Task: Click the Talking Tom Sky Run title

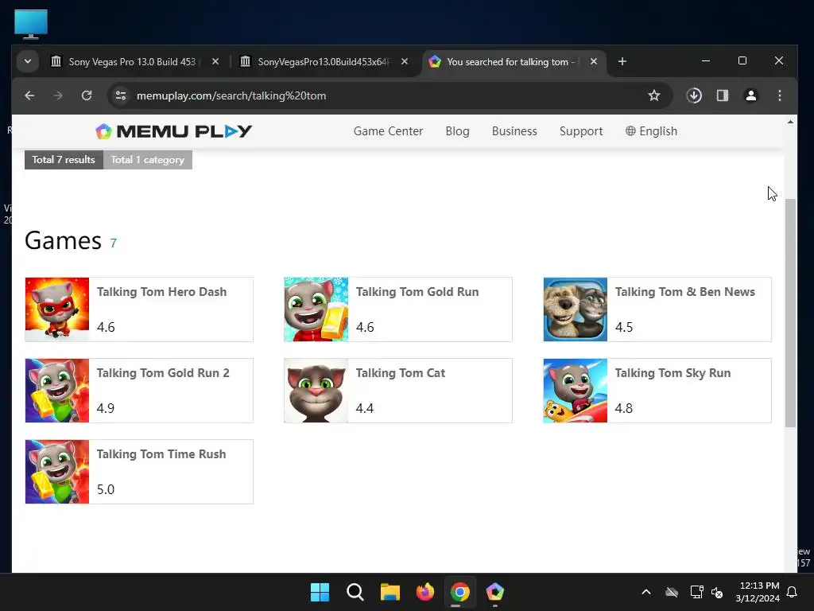Action: point(673,373)
